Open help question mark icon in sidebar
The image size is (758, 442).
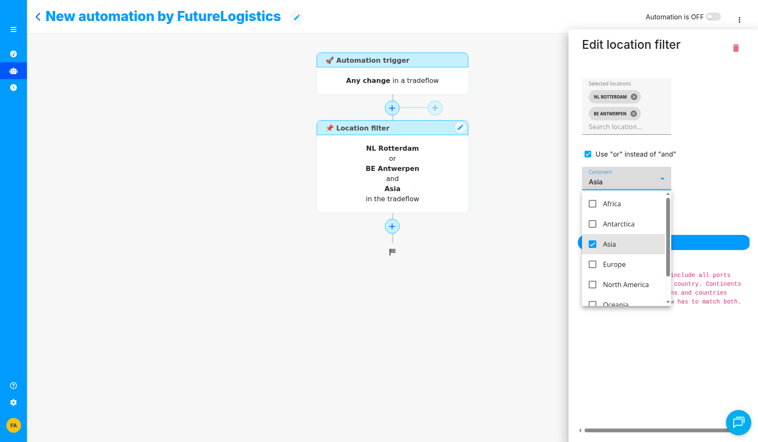(13, 386)
